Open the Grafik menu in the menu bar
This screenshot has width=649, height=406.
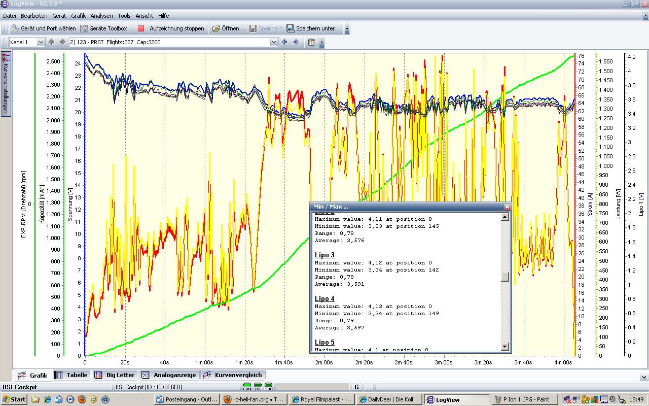[x=78, y=16]
